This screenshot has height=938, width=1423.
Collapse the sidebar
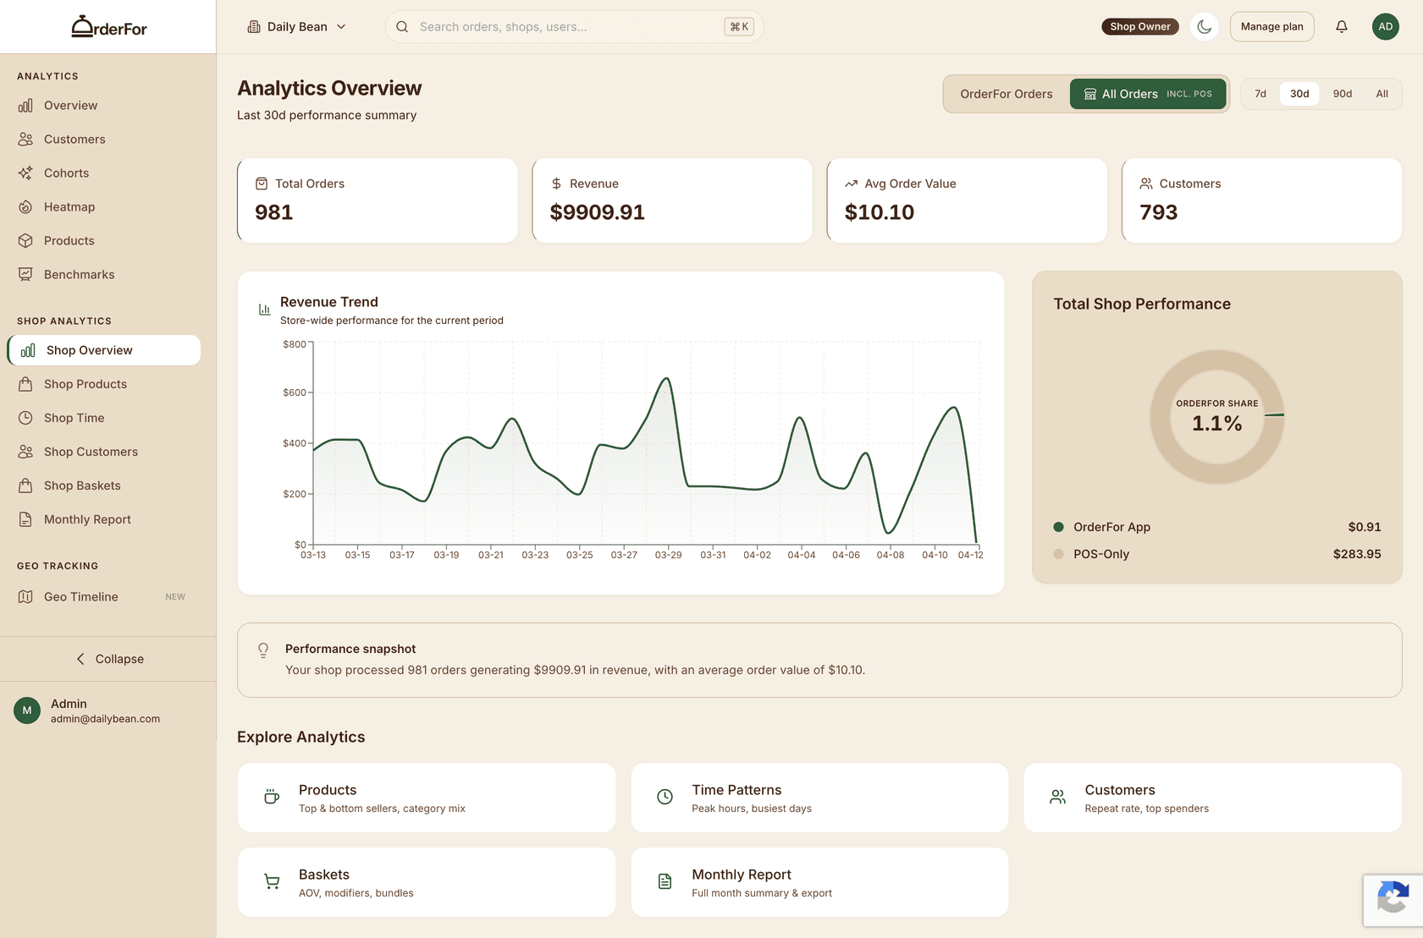pyautogui.click(x=108, y=658)
